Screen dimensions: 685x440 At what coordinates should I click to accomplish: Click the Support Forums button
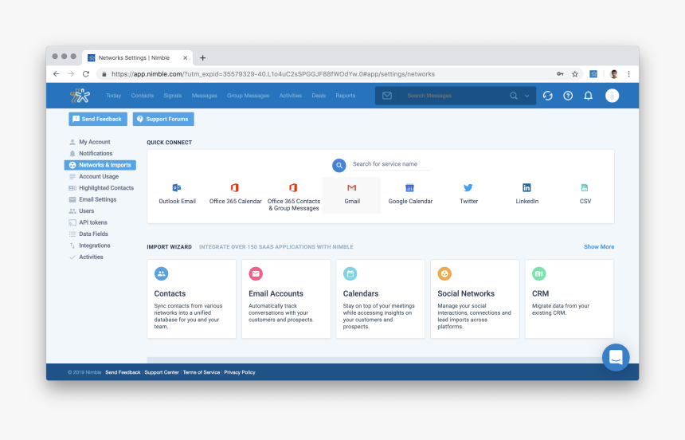[163, 119]
